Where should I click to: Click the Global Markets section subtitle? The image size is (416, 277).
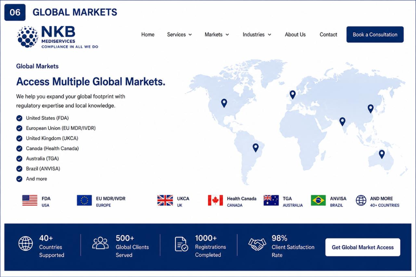point(37,66)
